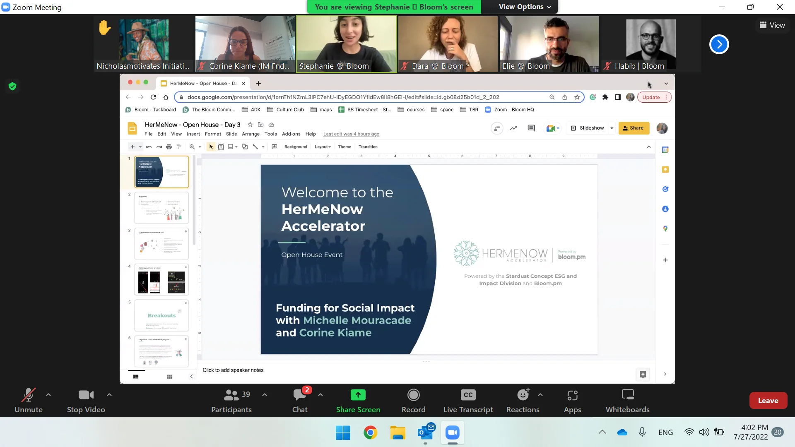Open the View layout menu
The height and width of the screenshot is (447, 795).
772,25
